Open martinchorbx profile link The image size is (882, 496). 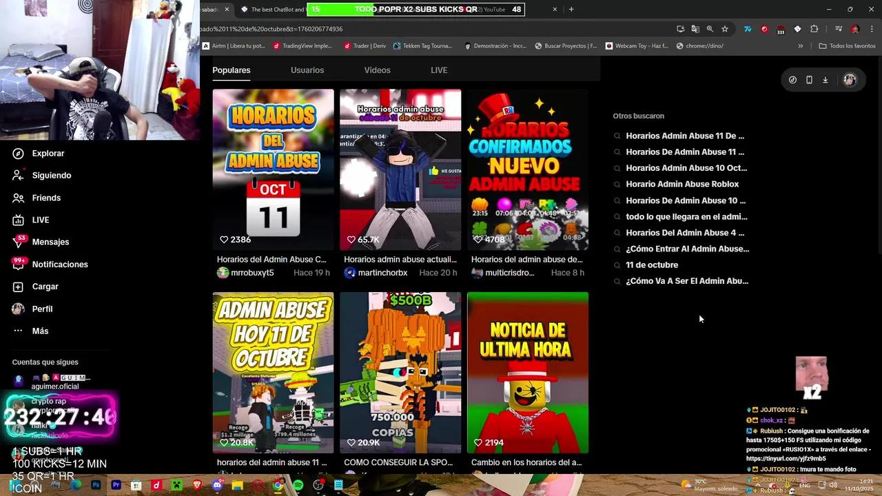point(382,273)
